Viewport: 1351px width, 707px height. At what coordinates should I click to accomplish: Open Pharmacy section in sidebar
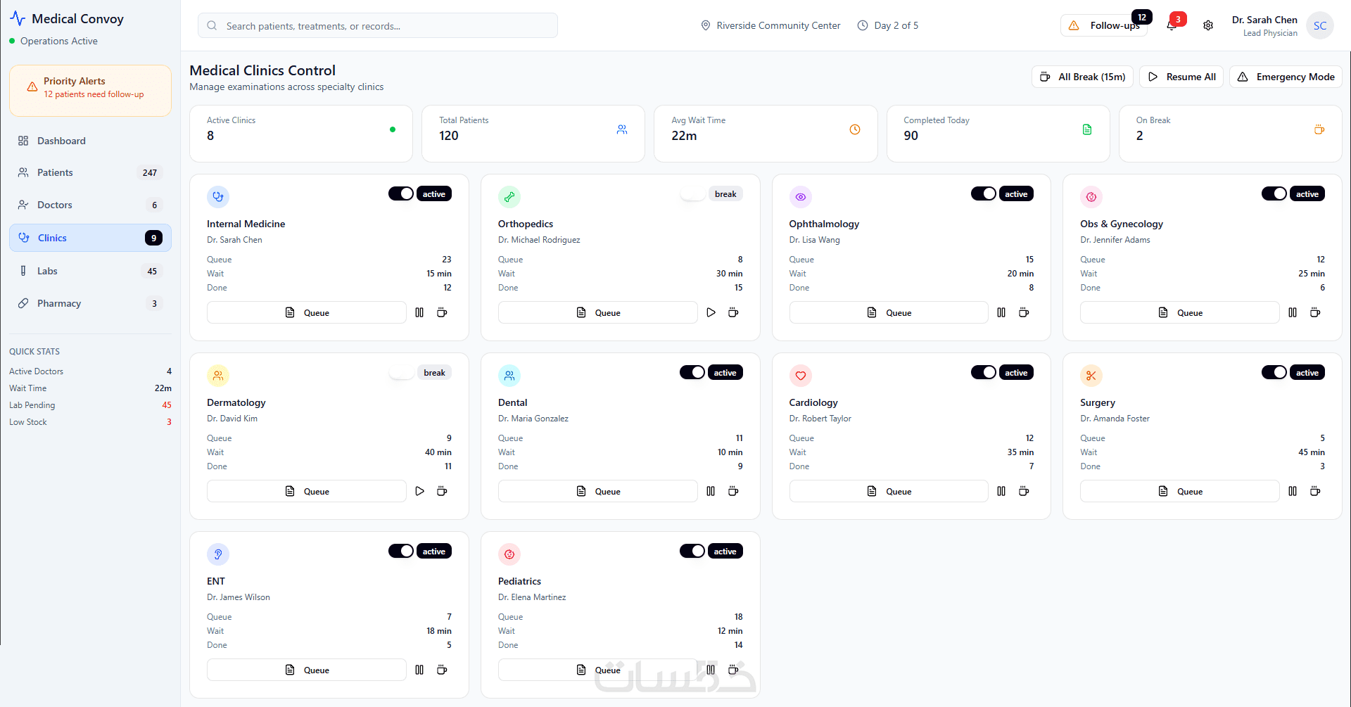pos(90,303)
